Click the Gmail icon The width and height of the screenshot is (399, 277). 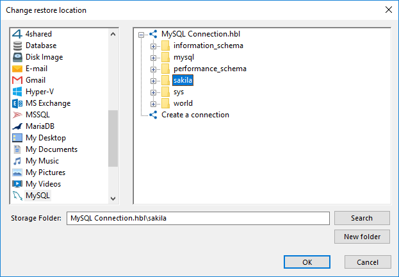(17, 80)
